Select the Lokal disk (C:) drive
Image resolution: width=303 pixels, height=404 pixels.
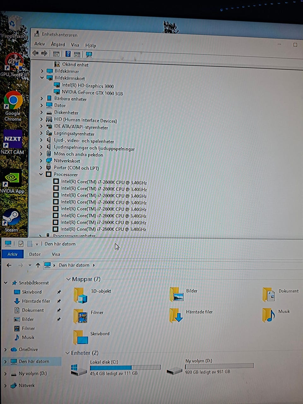point(116,368)
